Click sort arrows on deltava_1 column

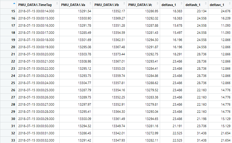click(x=181, y=3)
